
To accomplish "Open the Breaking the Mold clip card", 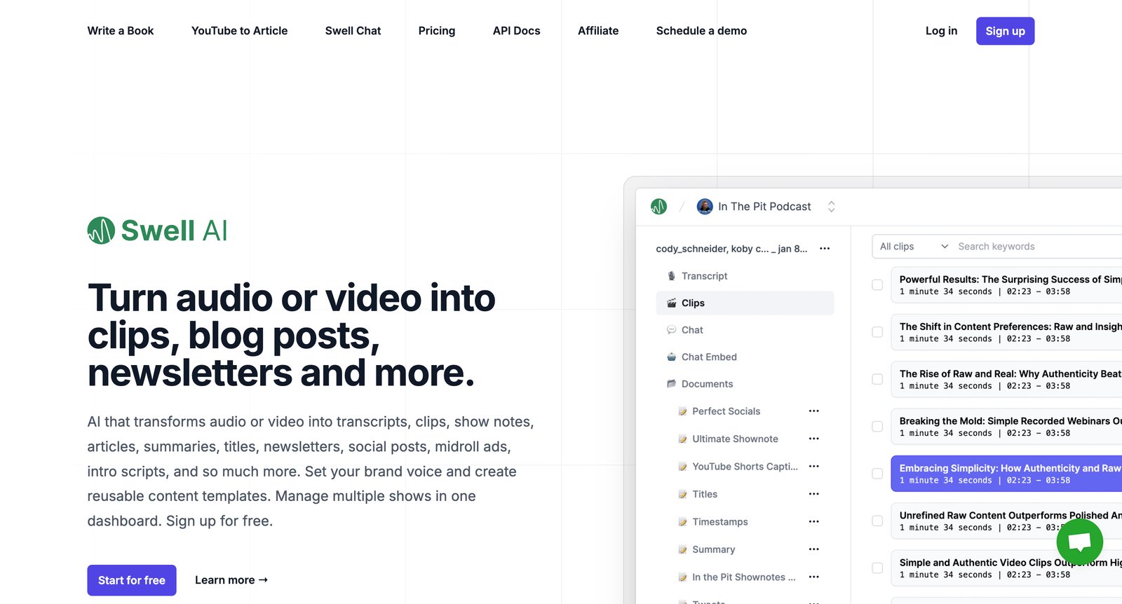I will (x=1006, y=426).
